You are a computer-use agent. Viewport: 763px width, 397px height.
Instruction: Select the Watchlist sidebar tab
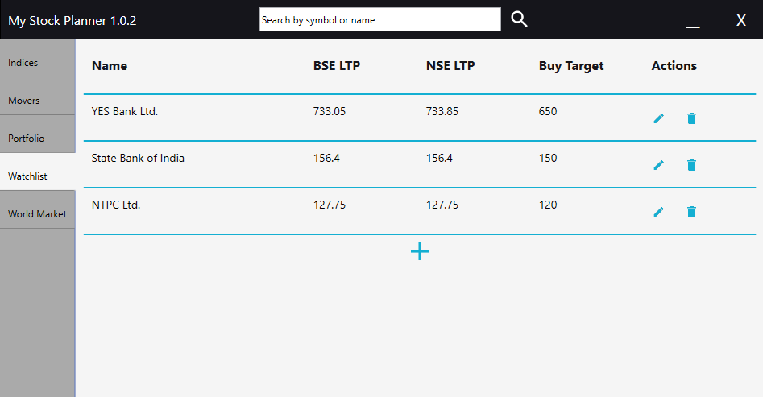(x=37, y=176)
